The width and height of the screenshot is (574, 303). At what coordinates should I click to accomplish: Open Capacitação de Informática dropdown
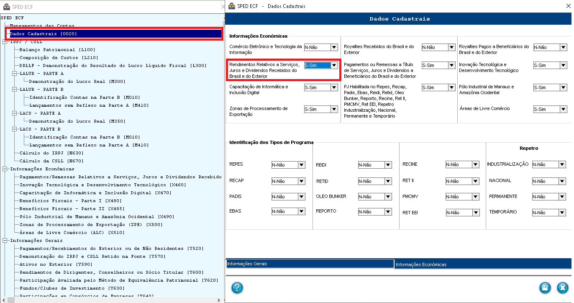point(334,87)
